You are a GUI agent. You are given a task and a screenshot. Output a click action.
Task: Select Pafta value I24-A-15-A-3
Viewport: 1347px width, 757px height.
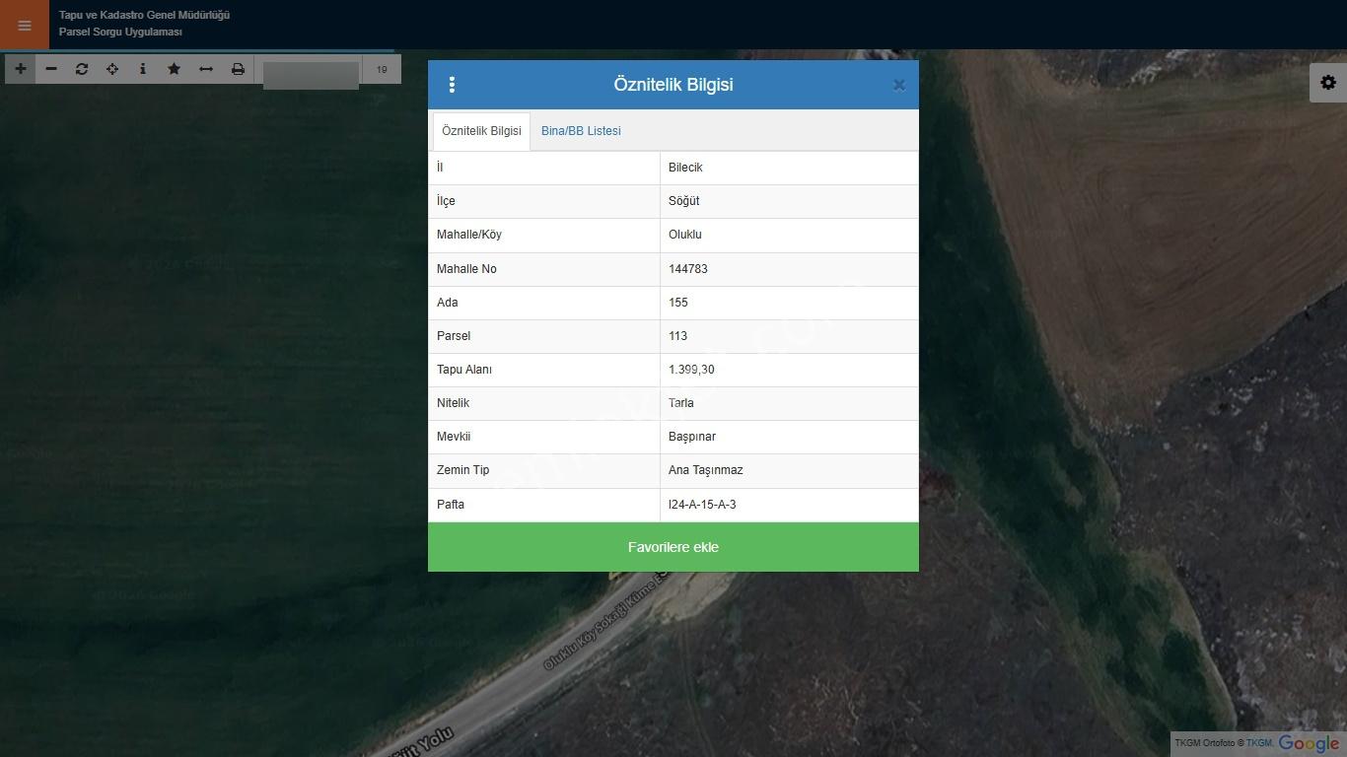click(702, 505)
